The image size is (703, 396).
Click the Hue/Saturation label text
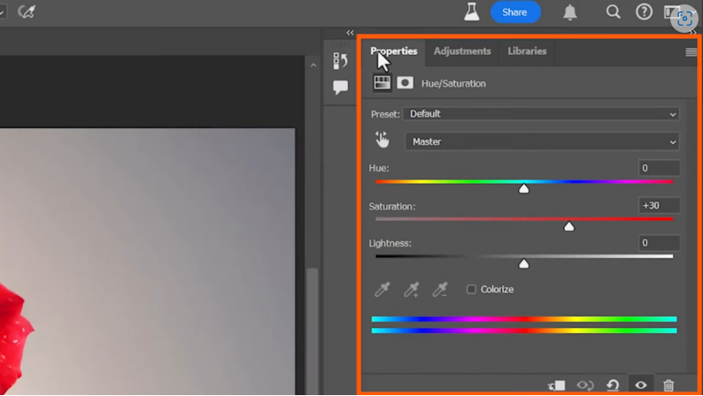click(453, 84)
